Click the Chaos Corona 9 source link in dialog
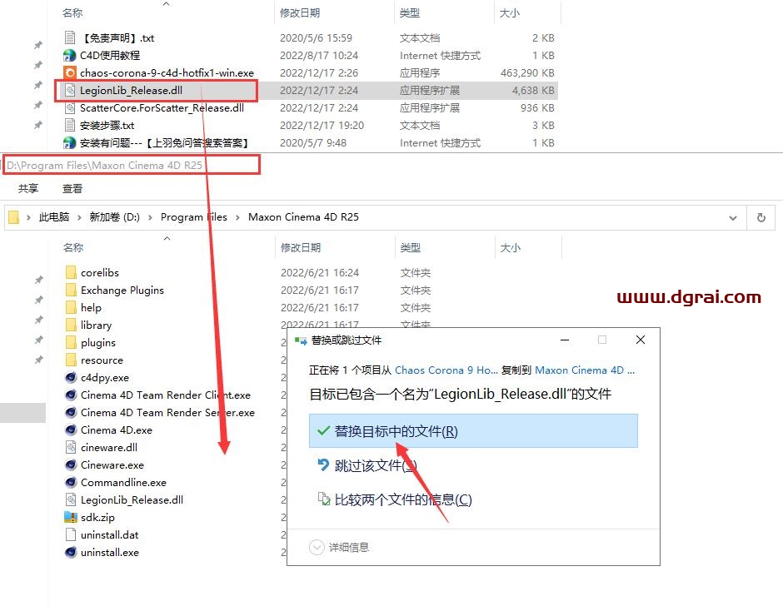Viewport: 783px width, 606px height. 449,370
